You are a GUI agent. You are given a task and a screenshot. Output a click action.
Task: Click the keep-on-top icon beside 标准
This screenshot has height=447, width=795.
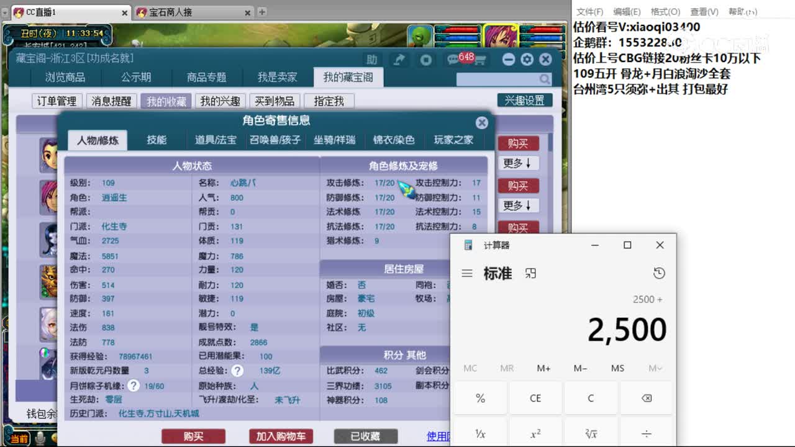point(530,273)
